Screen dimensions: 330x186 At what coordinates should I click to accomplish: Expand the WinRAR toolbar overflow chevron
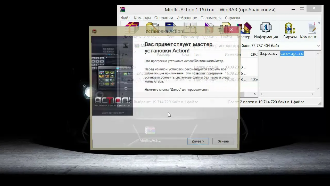point(319,23)
